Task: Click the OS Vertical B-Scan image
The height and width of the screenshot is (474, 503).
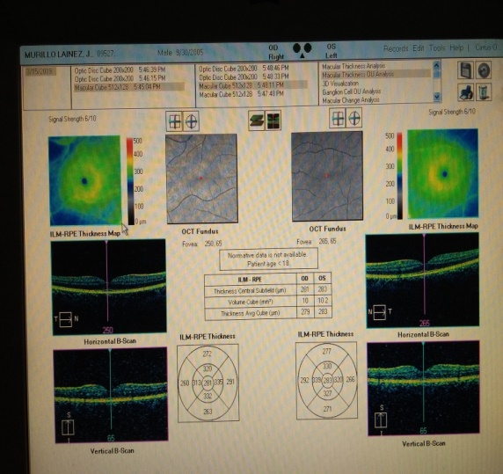Action: click(424, 389)
